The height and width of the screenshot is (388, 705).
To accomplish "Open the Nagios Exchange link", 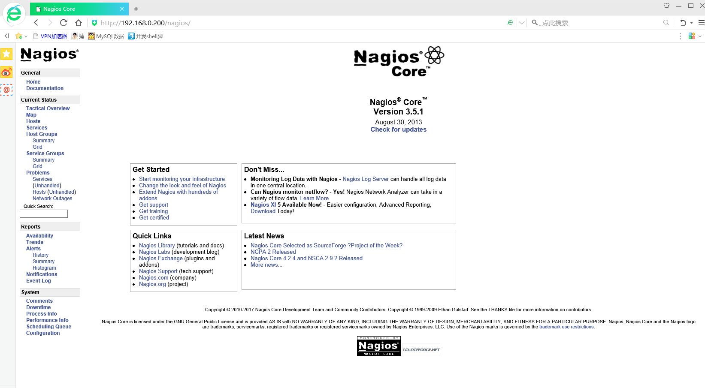I will 161,259.
